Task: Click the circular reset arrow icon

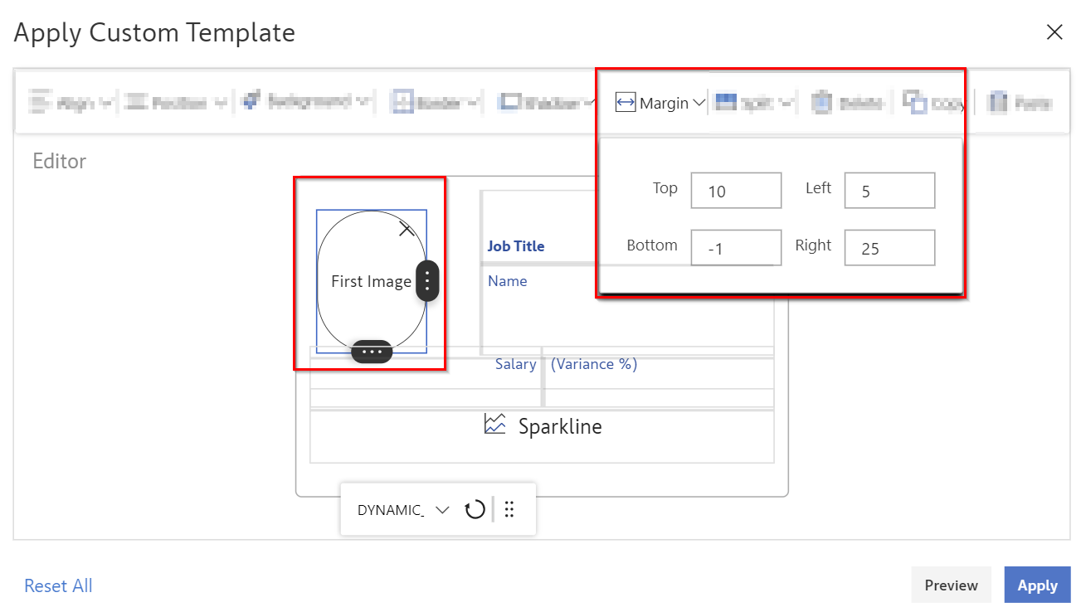Action: tap(475, 509)
